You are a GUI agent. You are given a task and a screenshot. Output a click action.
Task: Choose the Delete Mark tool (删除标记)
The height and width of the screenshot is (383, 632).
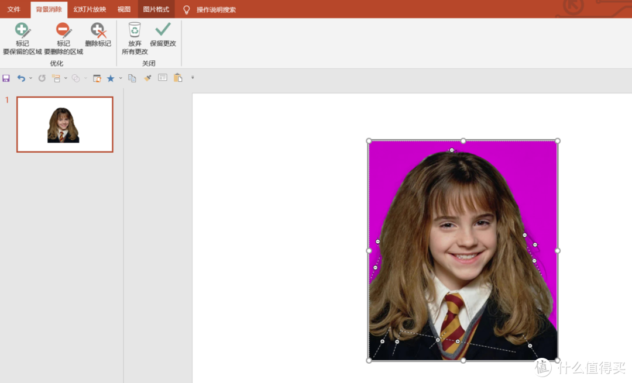pos(98,35)
